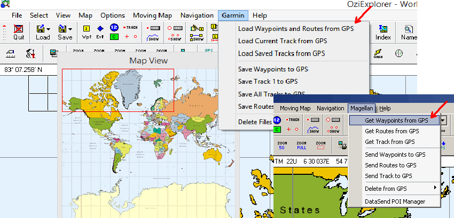
Task: Open the Select menu
Action: 39,15
